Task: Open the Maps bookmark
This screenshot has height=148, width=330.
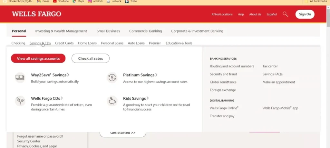Action: [x=78, y=1]
